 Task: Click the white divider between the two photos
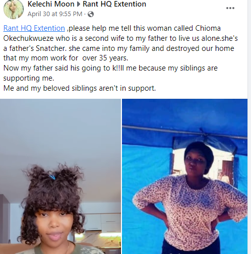[121, 176]
